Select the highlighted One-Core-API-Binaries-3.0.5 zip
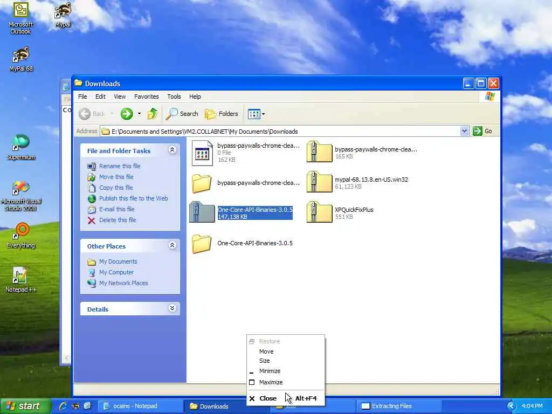The width and height of the screenshot is (552, 414). pyautogui.click(x=241, y=213)
